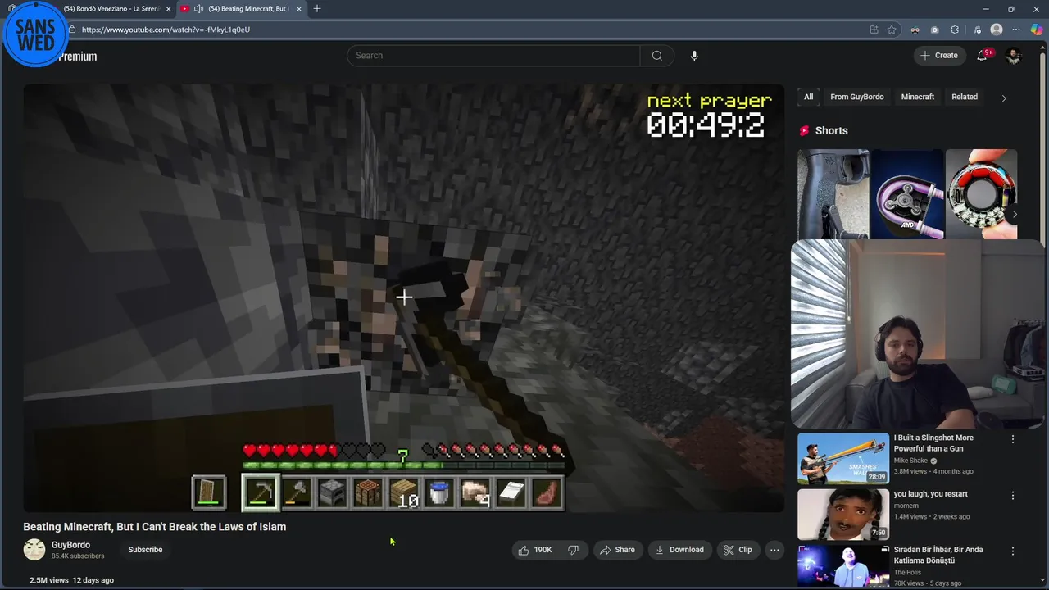The image size is (1049, 590).
Task: Mute the Beating Minecraft tab speaker icon
Action: (x=198, y=9)
